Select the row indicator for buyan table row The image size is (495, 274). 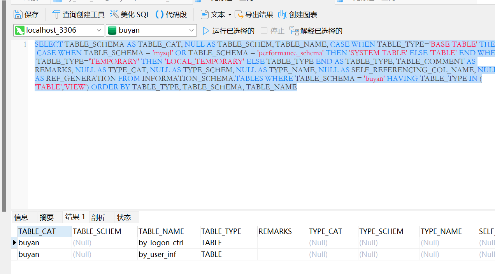pyautogui.click(x=14, y=243)
